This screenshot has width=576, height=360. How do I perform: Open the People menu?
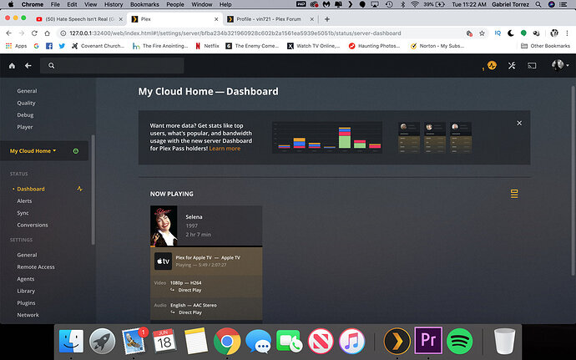pos(175,4)
